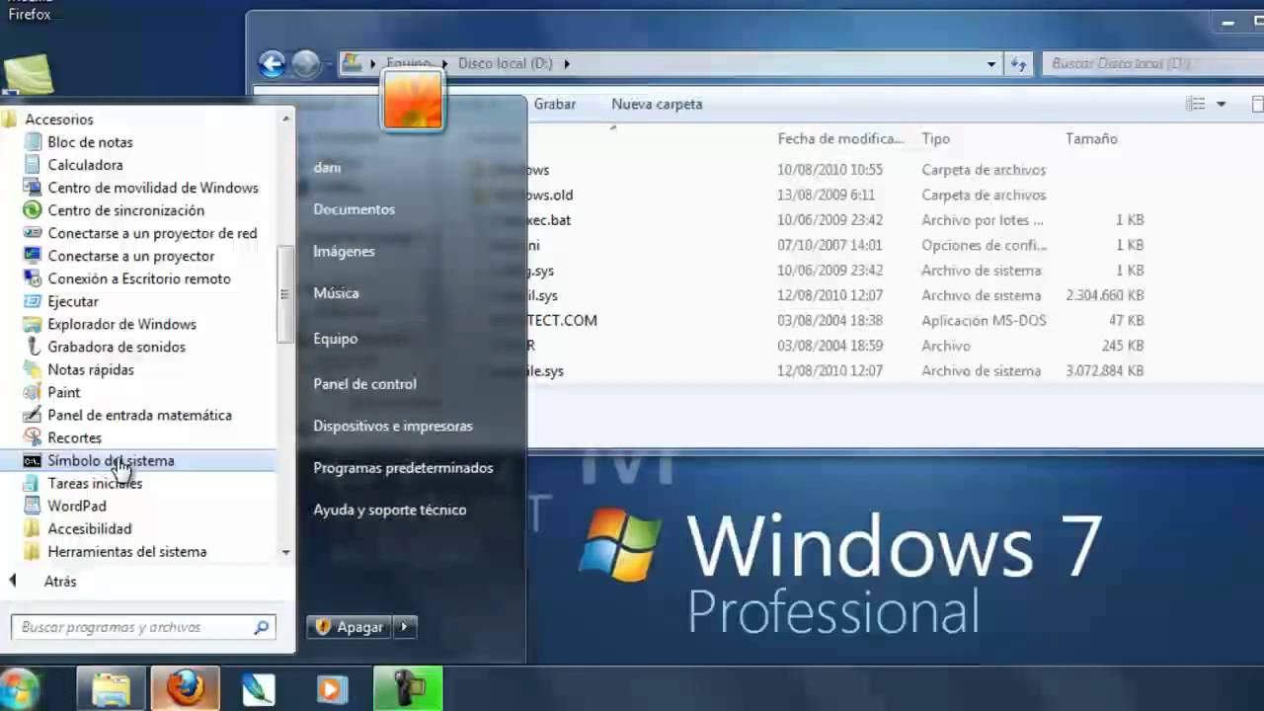
Task: Open the view options dropdown arrow
Action: tap(1221, 104)
